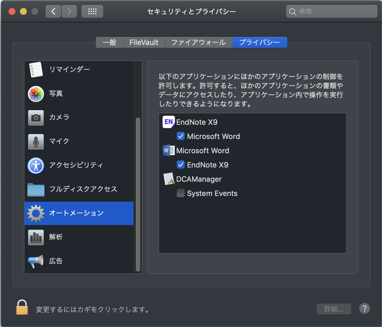Click the Reminders (リマインダー) icon
The image size is (382, 327).
click(36, 70)
